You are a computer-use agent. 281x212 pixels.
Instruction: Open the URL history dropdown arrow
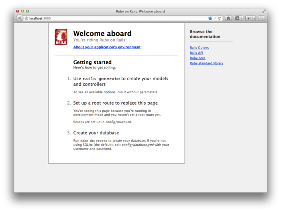[215, 18]
